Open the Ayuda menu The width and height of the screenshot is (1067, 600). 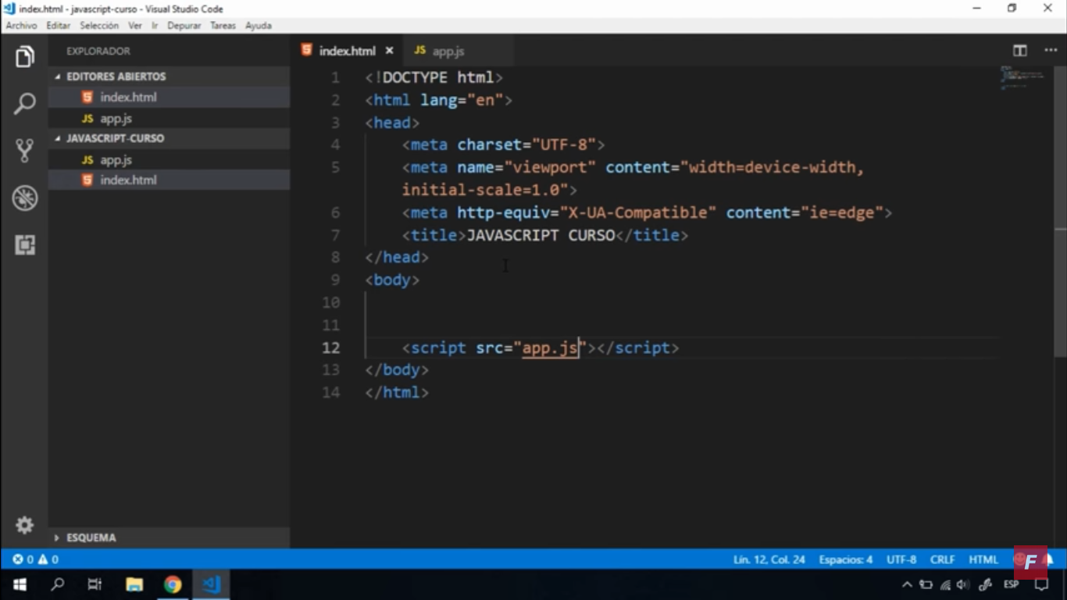tap(259, 26)
